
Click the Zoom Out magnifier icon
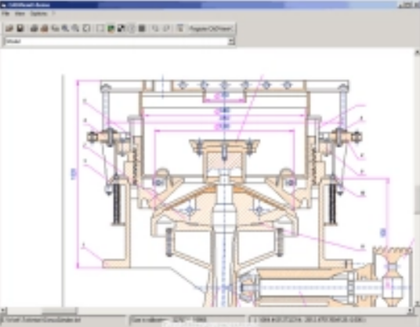point(76,28)
